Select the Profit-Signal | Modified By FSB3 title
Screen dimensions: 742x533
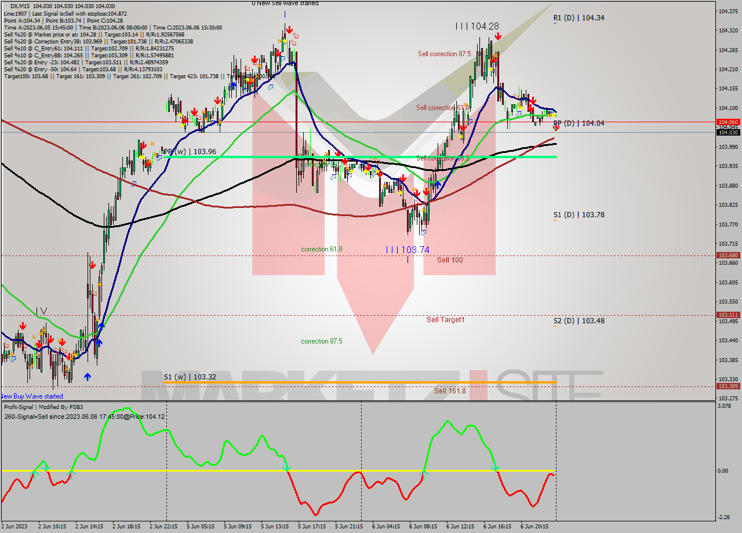(x=43, y=407)
